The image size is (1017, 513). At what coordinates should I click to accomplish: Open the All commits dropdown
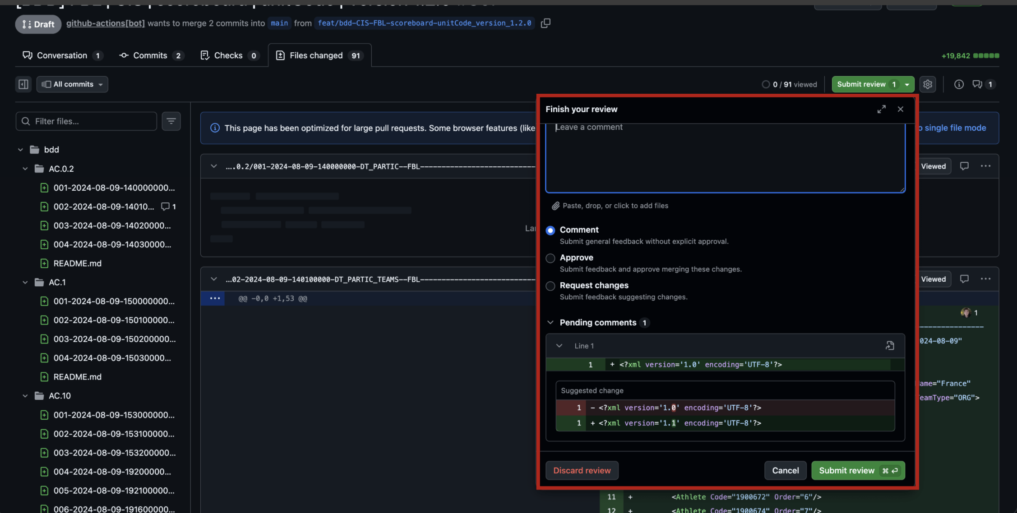72,84
